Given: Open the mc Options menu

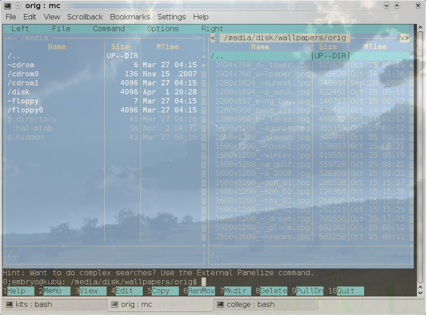Looking at the screenshot, I should [163, 28].
